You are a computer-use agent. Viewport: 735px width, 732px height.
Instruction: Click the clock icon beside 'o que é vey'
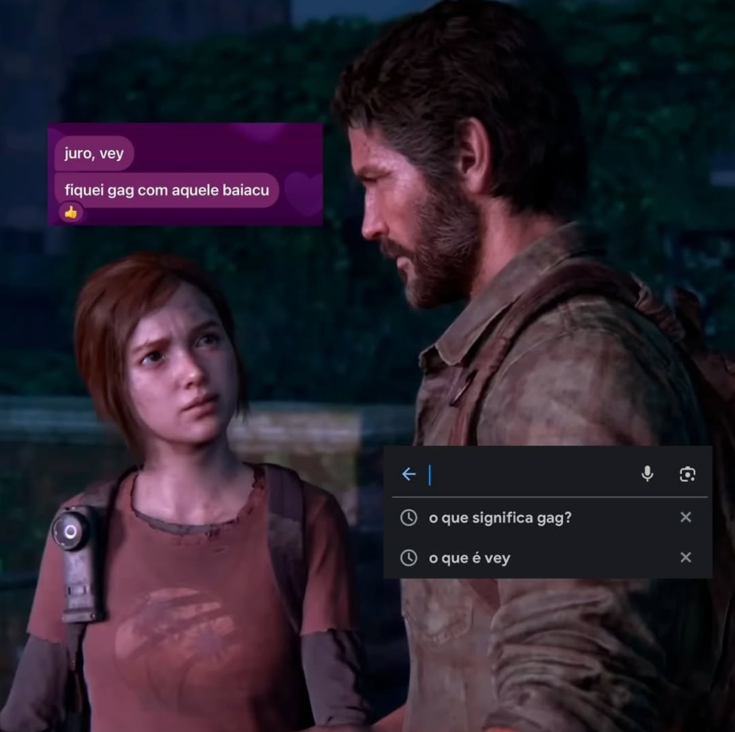[x=409, y=558]
